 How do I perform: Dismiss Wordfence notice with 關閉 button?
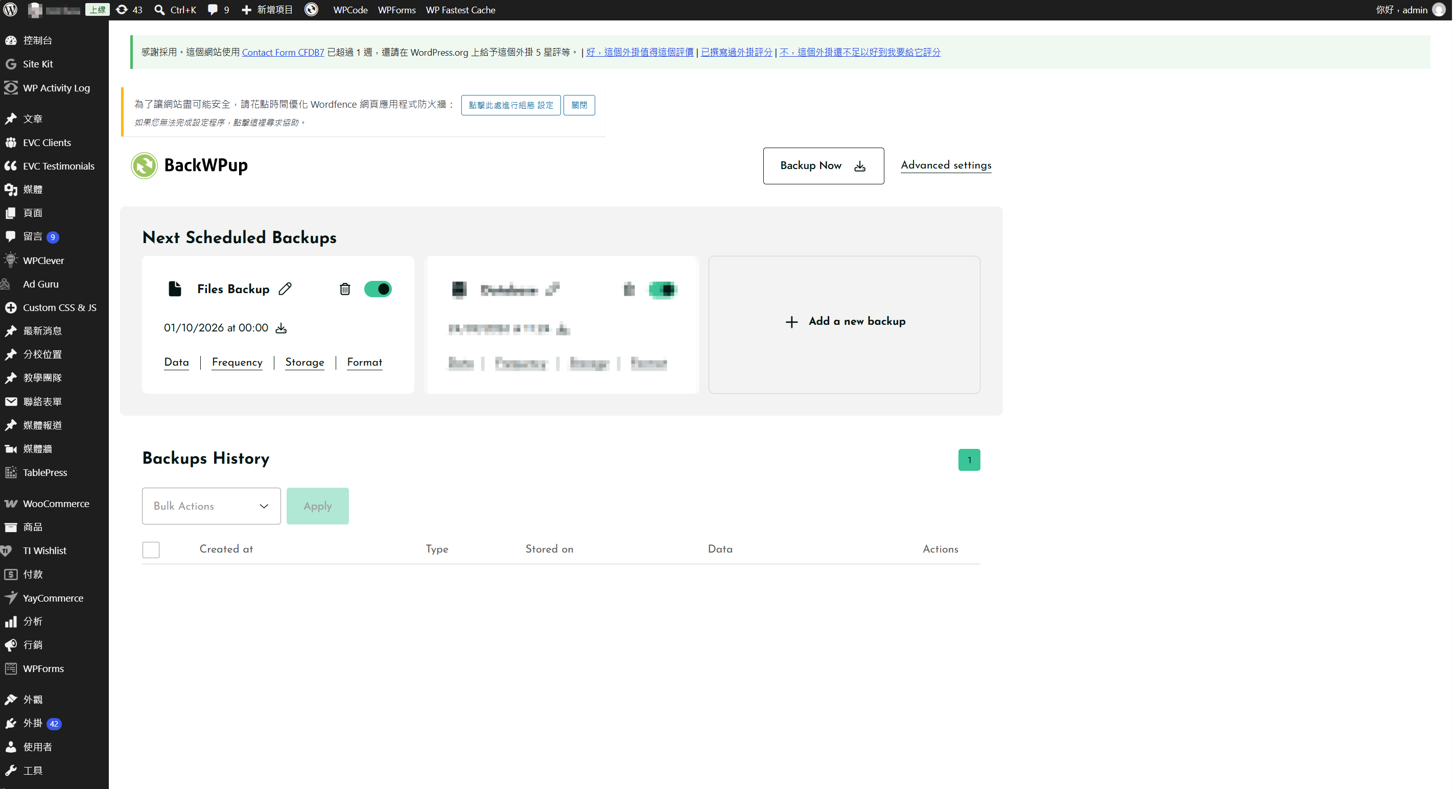tap(579, 105)
